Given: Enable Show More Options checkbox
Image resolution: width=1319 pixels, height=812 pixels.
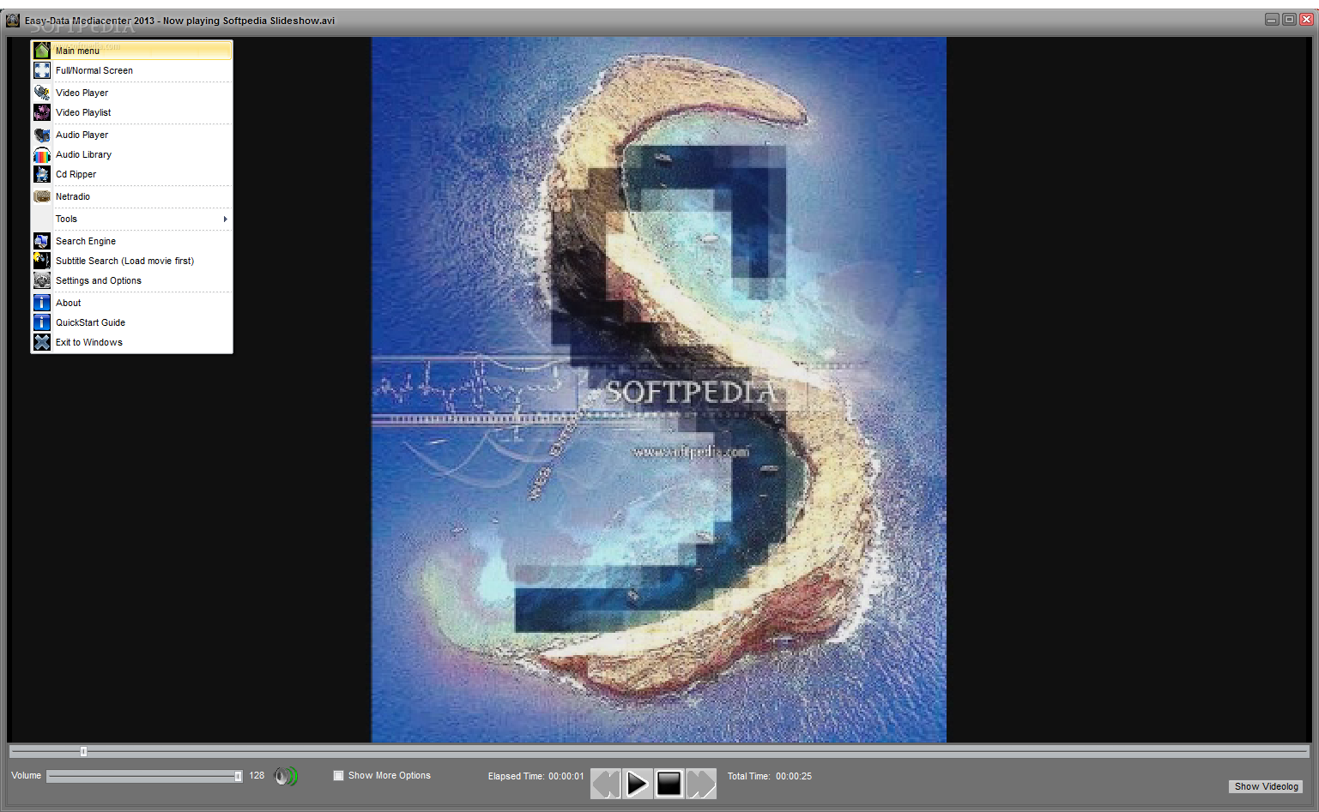Looking at the screenshot, I should point(338,775).
